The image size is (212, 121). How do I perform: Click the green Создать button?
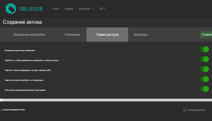pyautogui.click(x=206, y=34)
